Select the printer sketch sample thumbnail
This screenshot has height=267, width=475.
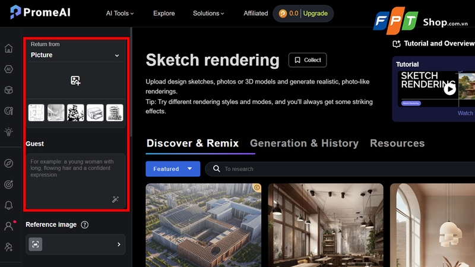95,113
